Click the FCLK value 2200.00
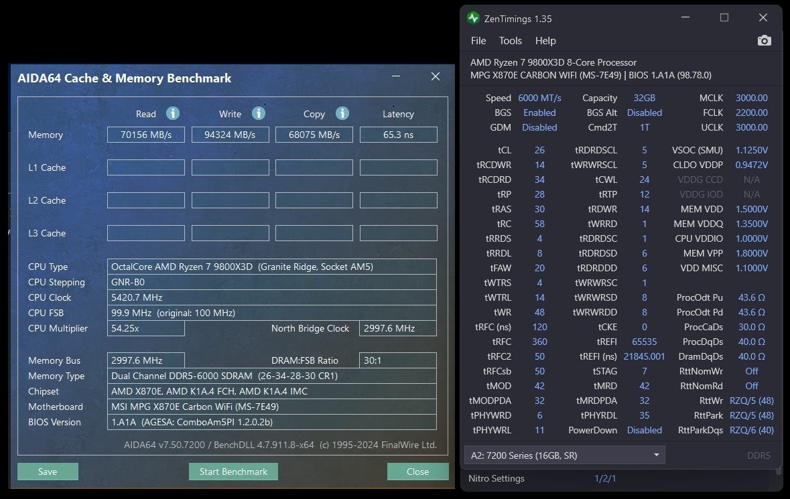Image resolution: width=790 pixels, height=499 pixels. (x=751, y=113)
